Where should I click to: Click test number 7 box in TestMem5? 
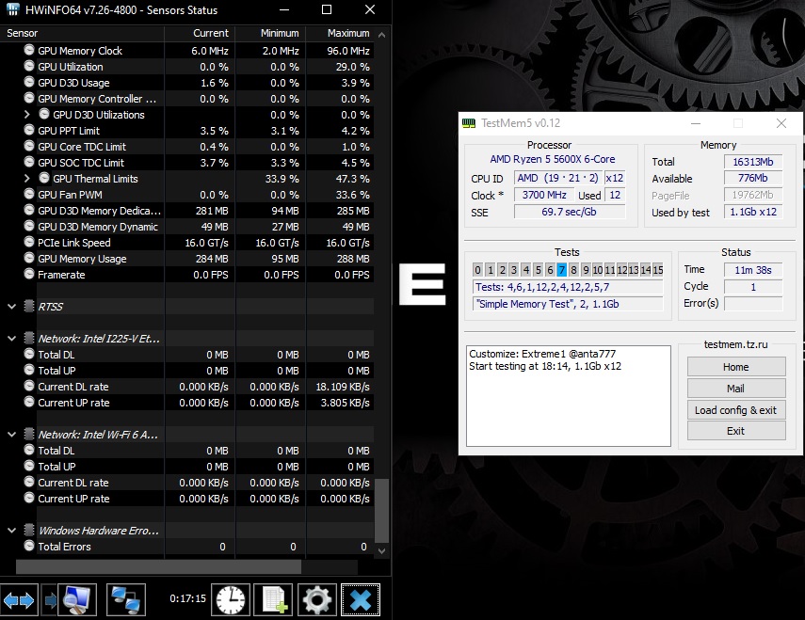pos(562,270)
